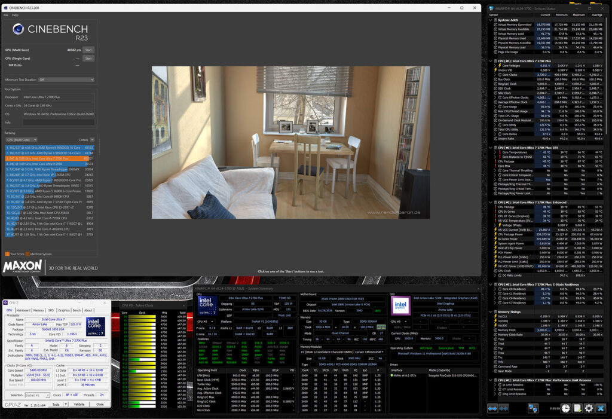Open the Cinebench File menu
This screenshot has width=612, height=419.
(x=6, y=15)
